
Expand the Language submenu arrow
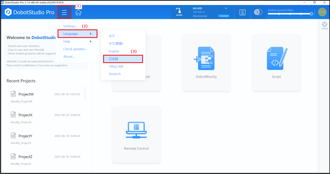[91, 34]
